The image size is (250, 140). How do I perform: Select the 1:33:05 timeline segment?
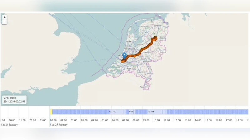(113, 112)
